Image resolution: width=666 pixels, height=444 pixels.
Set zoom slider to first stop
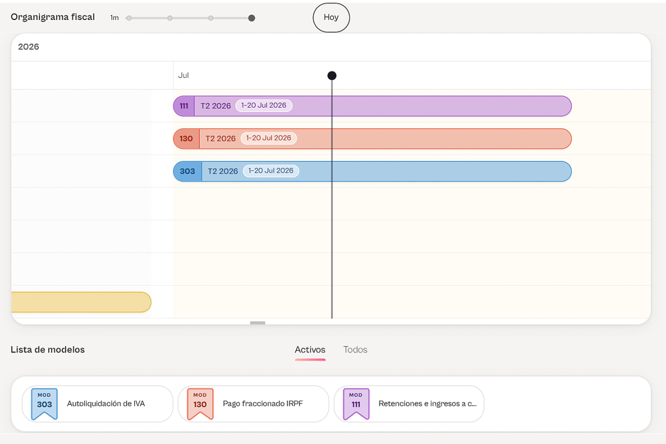(129, 18)
